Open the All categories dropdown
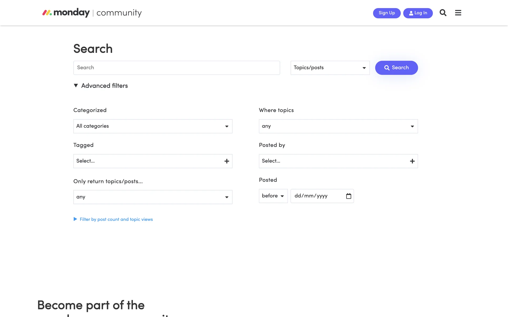This screenshot has height=317, width=508. click(153, 126)
